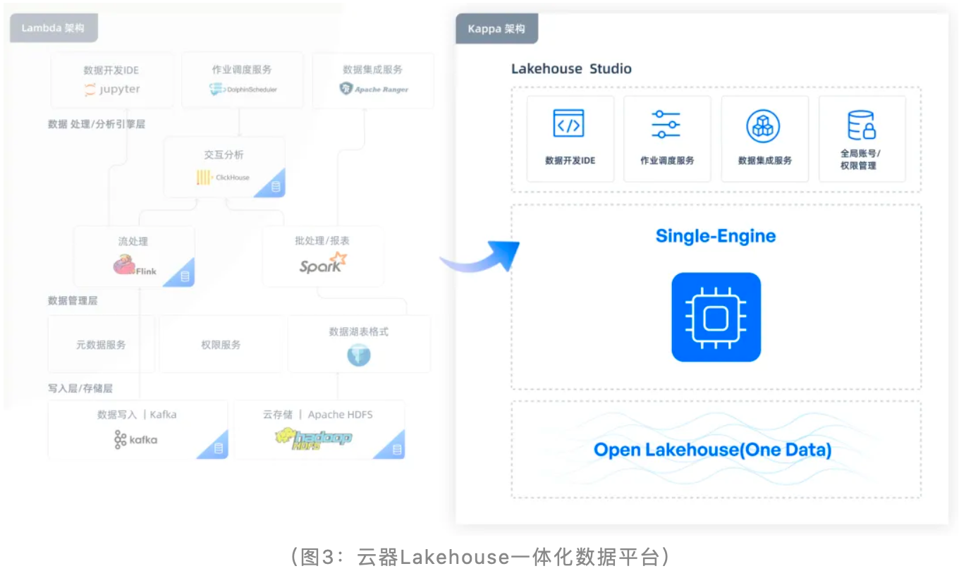
Task: Click the sliders icon for 作业调度服务
Action: coord(666,125)
